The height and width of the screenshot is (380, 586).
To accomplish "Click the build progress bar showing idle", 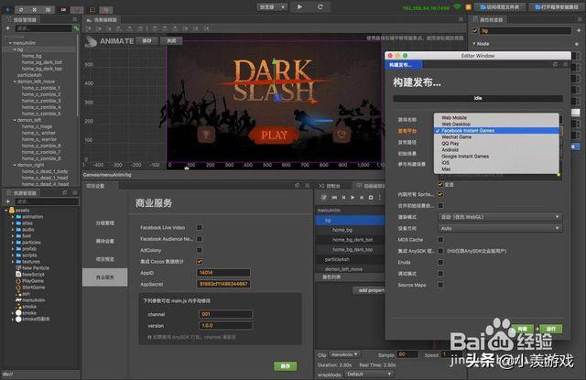I will 478,98.
